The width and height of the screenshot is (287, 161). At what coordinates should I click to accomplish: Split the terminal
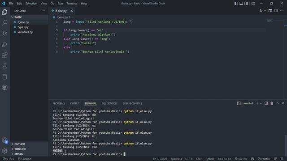point(266,103)
